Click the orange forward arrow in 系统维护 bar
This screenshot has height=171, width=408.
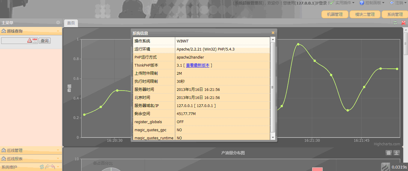point(47,167)
